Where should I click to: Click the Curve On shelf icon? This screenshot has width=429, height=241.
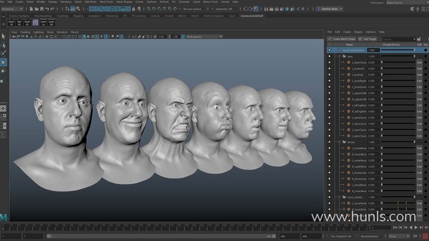point(43,22)
